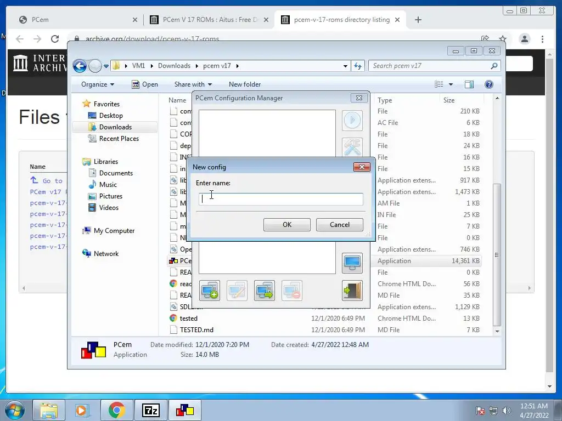
Task: Open recent locations dropdown in Explorer
Action: (106, 66)
